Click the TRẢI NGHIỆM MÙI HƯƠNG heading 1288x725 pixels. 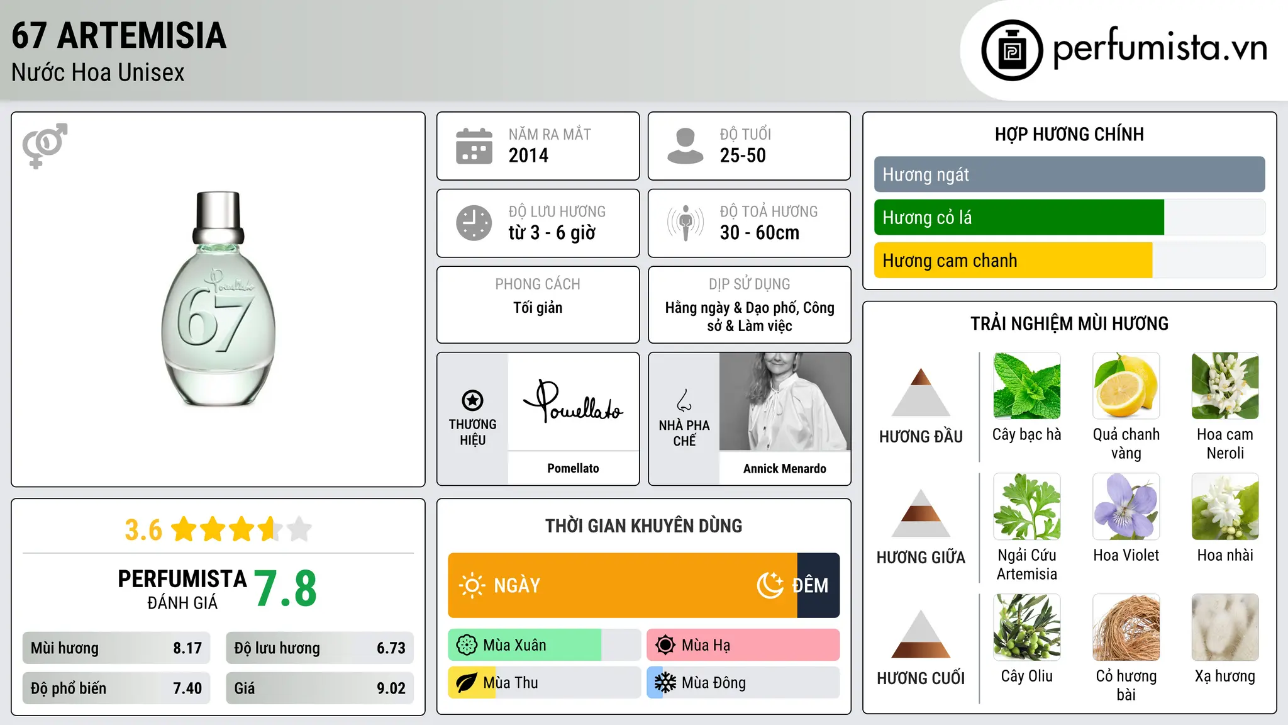pos(1070,323)
